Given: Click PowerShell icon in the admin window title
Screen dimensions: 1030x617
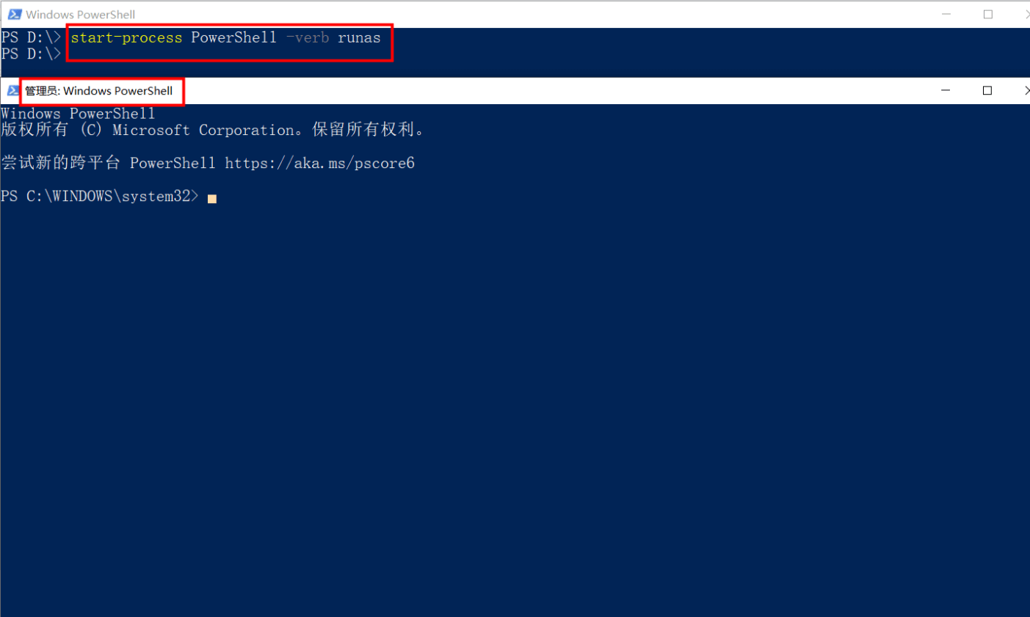Looking at the screenshot, I should [x=13, y=90].
